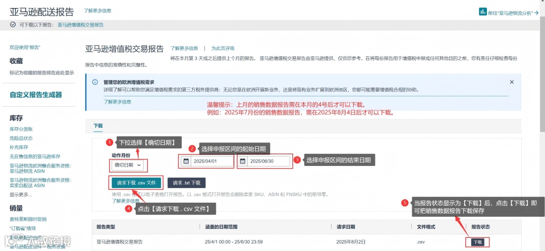Click request date cell 2025年8月2日
This screenshot has width=545, height=251.
coord(351,241)
